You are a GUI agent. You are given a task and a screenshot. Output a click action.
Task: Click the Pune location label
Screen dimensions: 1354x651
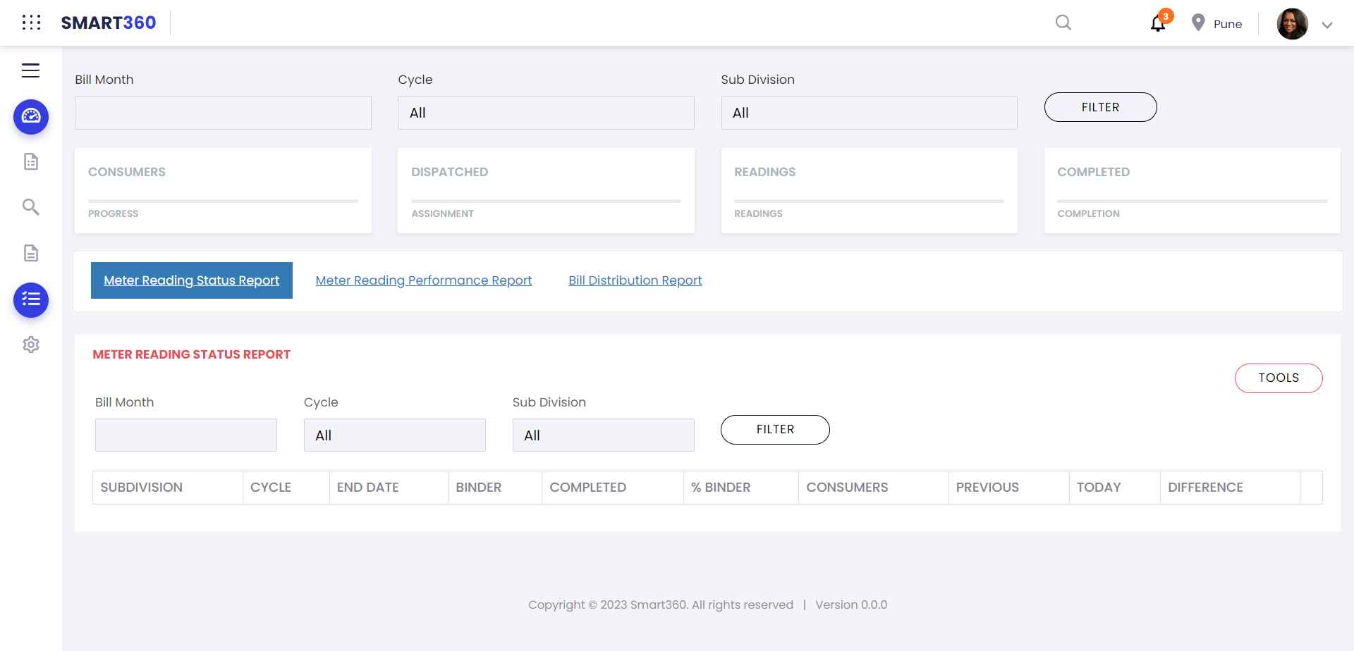coord(1228,24)
